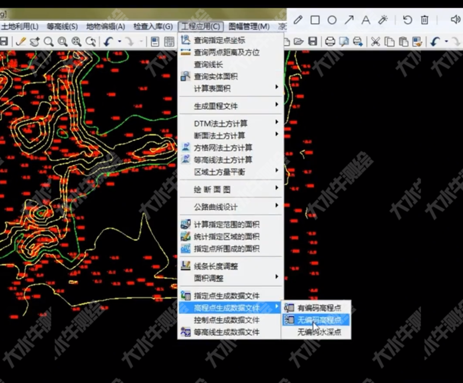Select 查询指定点坐标 menu entry
The image size is (463, 383).
tap(219, 40)
